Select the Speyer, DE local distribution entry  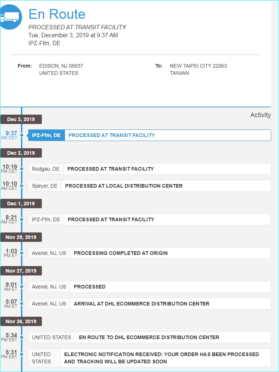[x=149, y=186]
